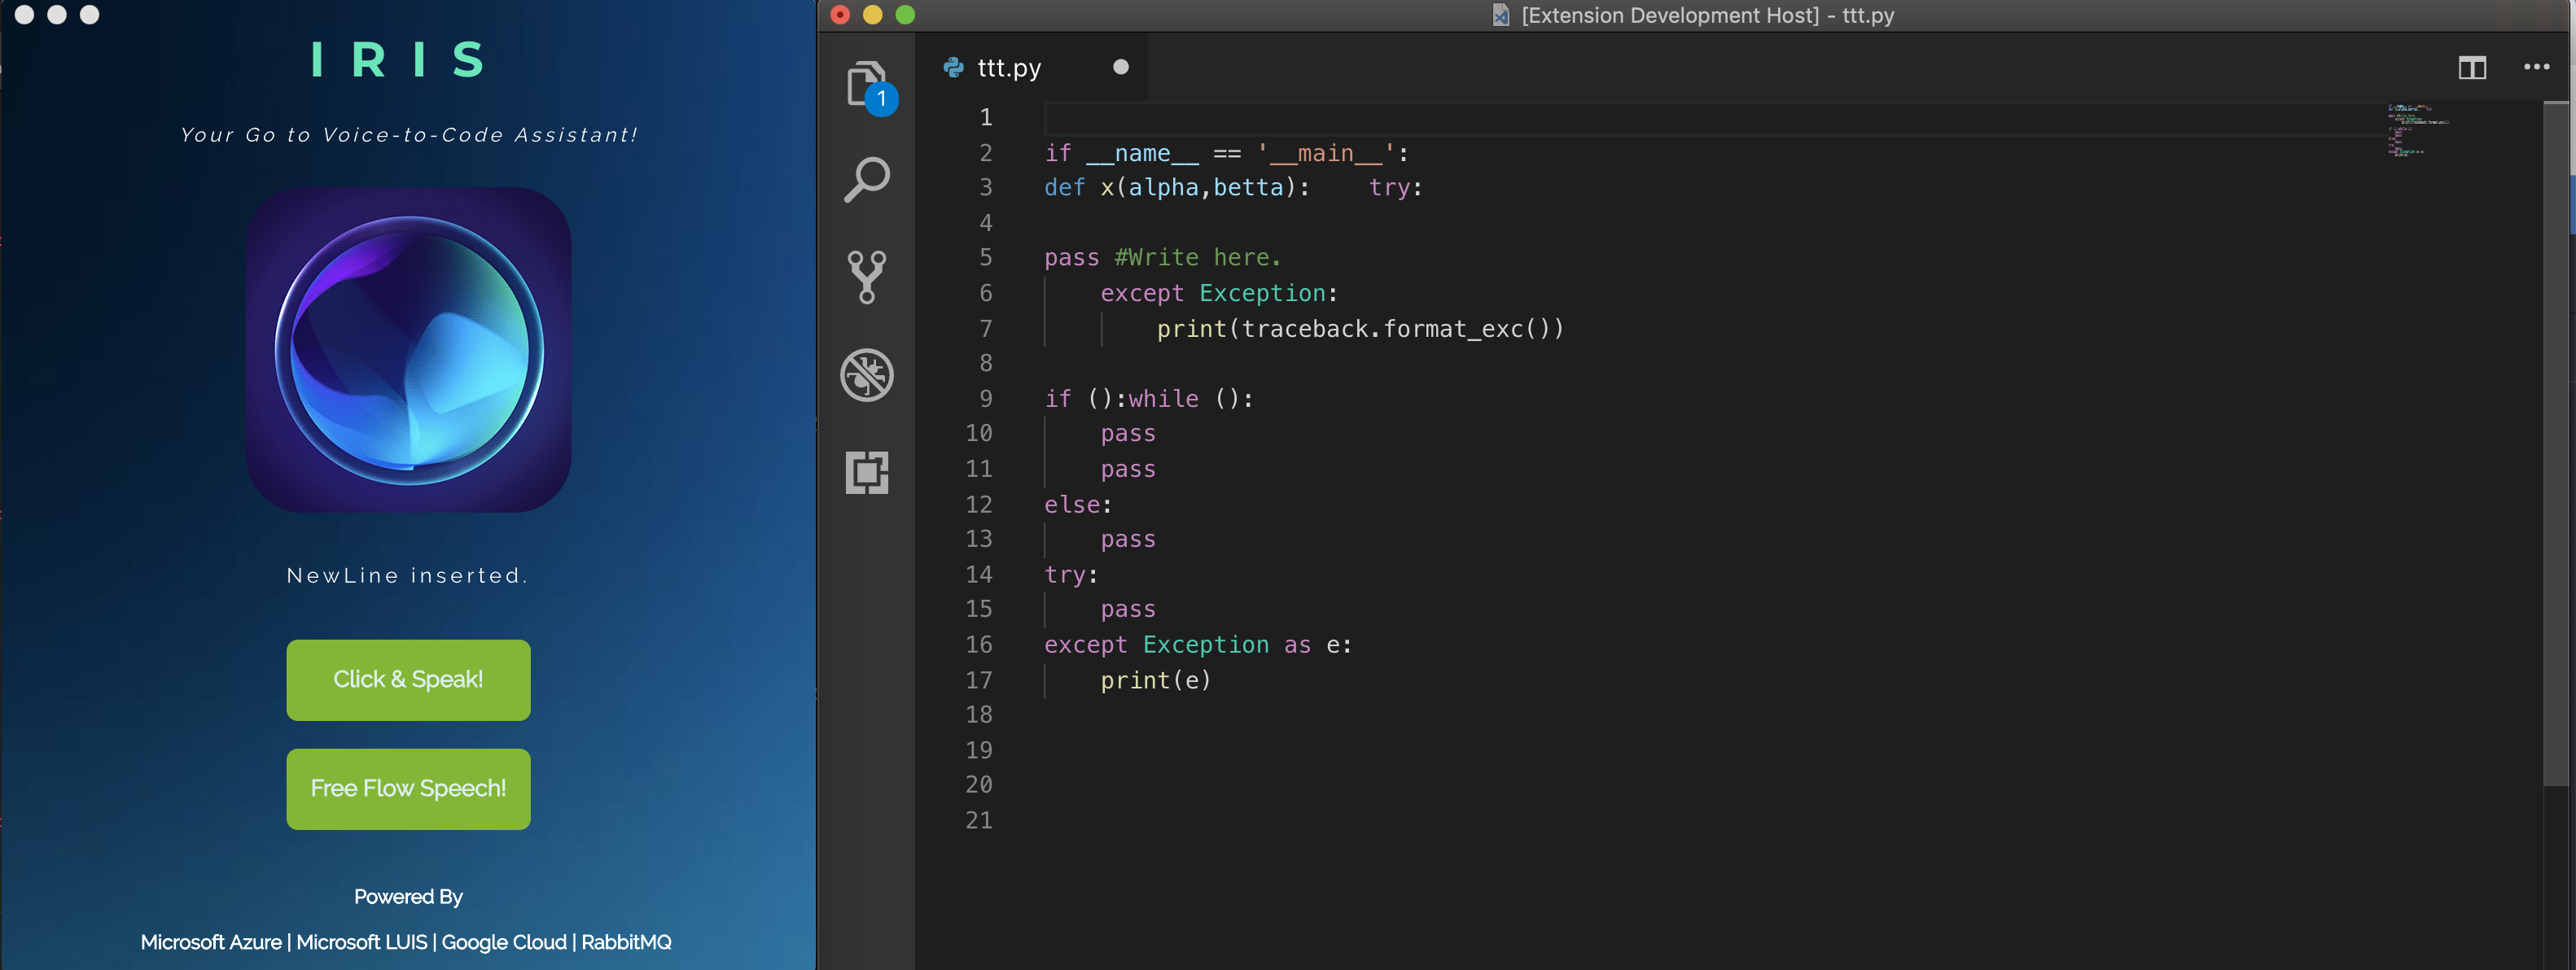Click the unsaved dot on ttt.py tab
The image size is (2576, 970).
[1120, 67]
